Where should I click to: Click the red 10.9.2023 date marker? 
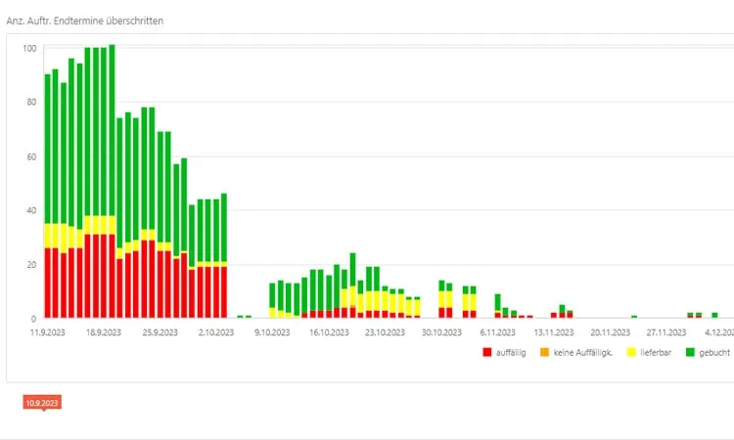(x=43, y=403)
